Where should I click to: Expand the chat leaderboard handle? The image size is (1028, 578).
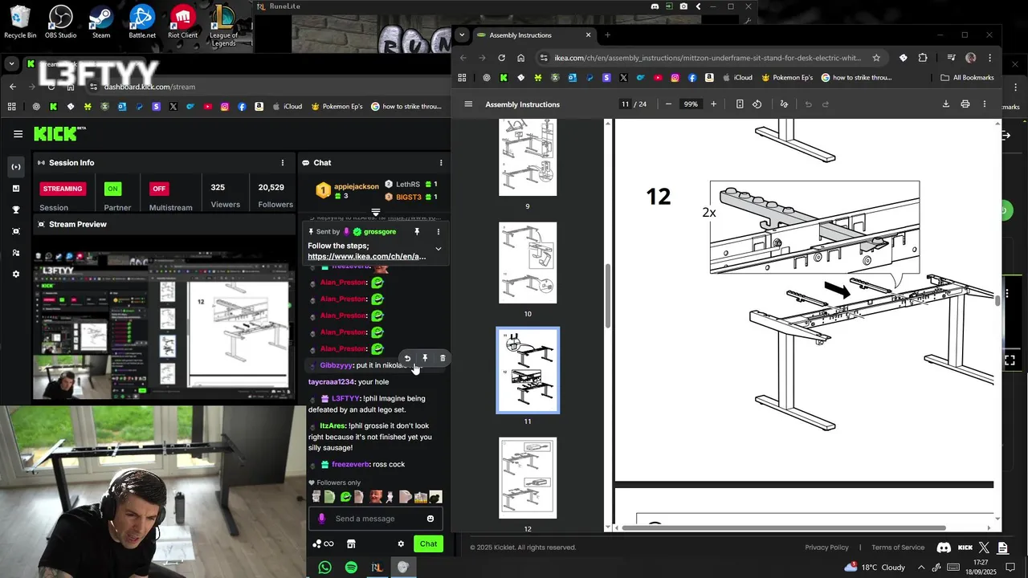(375, 213)
